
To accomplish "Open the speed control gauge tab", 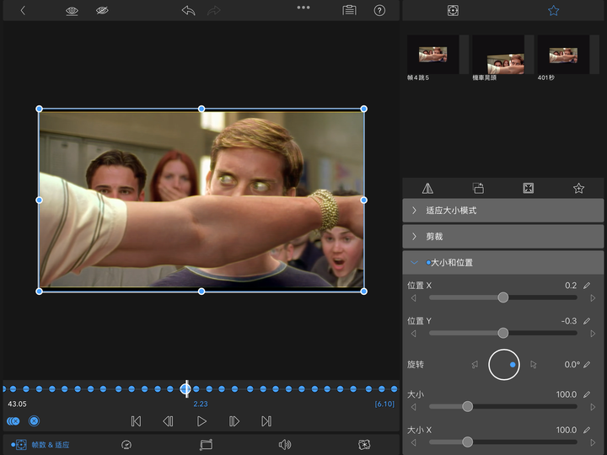I will click(x=126, y=445).
